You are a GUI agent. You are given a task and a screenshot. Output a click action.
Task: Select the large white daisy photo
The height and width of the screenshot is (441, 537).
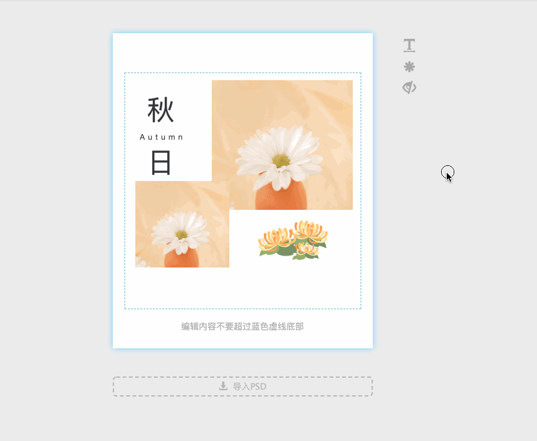[x=282, y=145]
